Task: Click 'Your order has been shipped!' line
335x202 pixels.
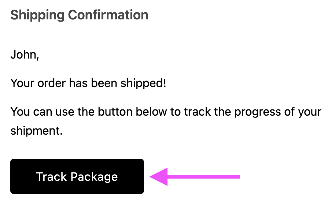Action: coord(88,83)
